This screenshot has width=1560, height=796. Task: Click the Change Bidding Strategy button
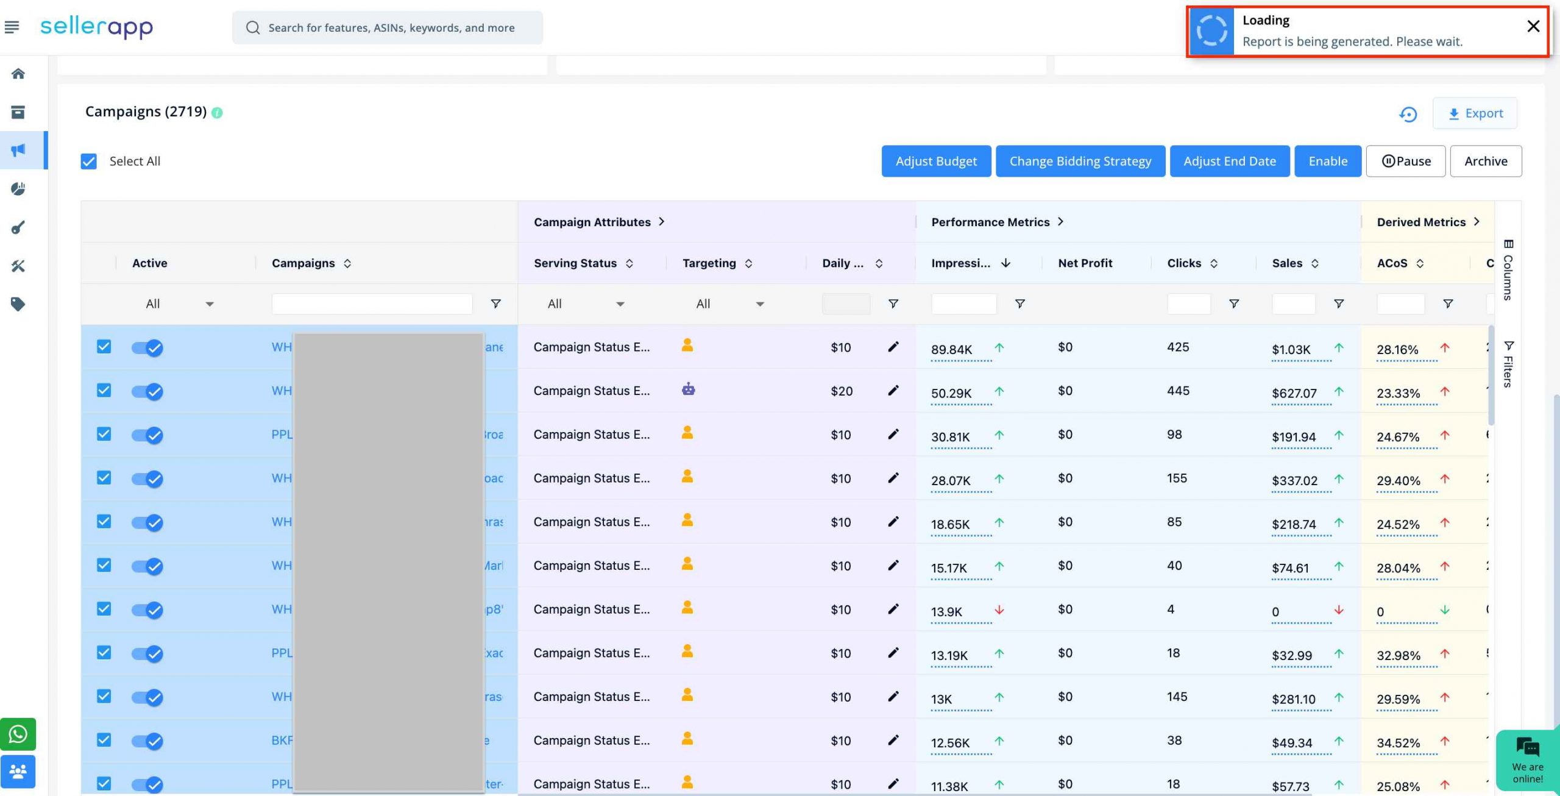(1080, 162)
